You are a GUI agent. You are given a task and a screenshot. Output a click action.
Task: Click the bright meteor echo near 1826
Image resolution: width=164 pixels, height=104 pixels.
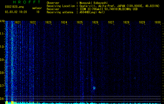tap(94, 88)
